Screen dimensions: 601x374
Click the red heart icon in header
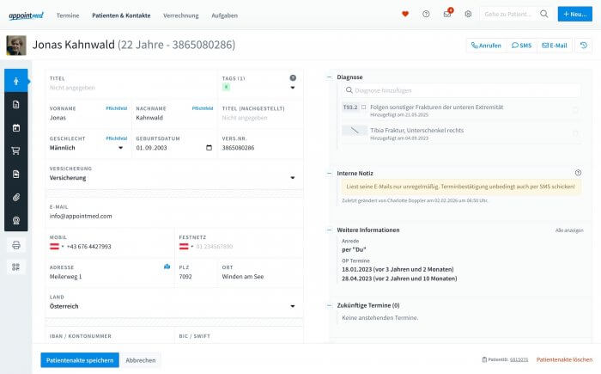pyautogui.click(x=405, y=15)
